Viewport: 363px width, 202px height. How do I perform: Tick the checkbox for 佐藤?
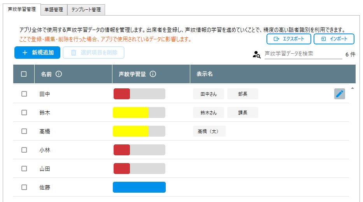24,187
